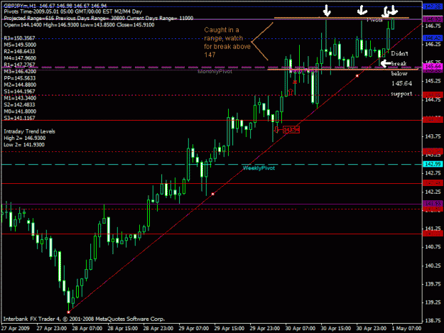444x333 pixels.
Task: Click the 28 Apr 23:00 time label
Action: tap(158, 329)
